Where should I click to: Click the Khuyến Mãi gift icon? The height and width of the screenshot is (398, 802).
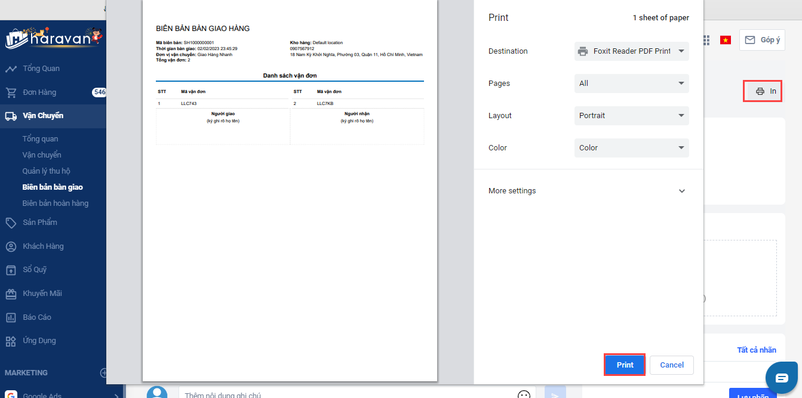click(11, 294)
